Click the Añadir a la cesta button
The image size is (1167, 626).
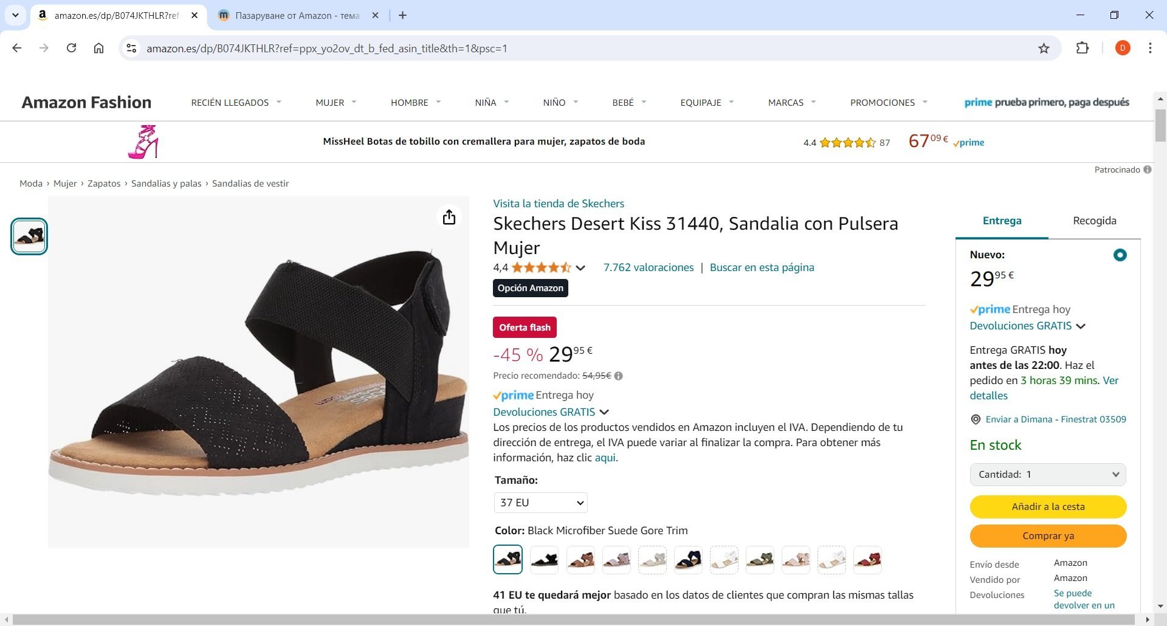point(1048,507)
